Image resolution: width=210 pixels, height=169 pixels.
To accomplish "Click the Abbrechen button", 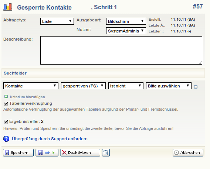I will point(188,152).
